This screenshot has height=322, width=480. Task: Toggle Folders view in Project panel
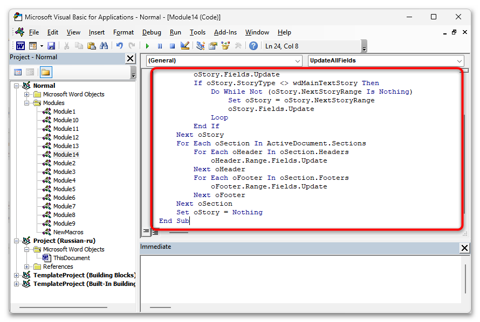click(x=46, y=72)
